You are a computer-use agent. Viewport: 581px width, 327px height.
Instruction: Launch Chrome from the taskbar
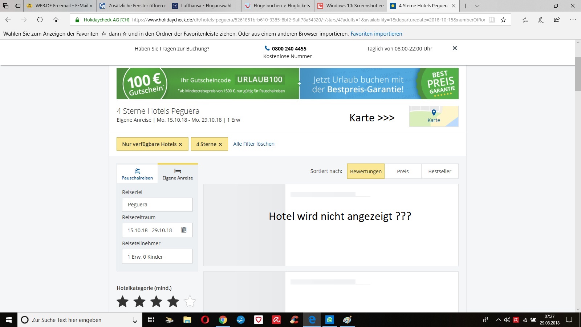[x=223, y=320]
